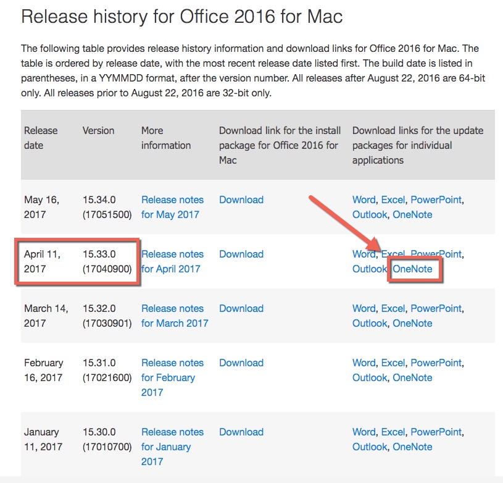Click 'Download link for the install package' header
The height and width of the screenshot is (483, 503).
click(280, 145)
